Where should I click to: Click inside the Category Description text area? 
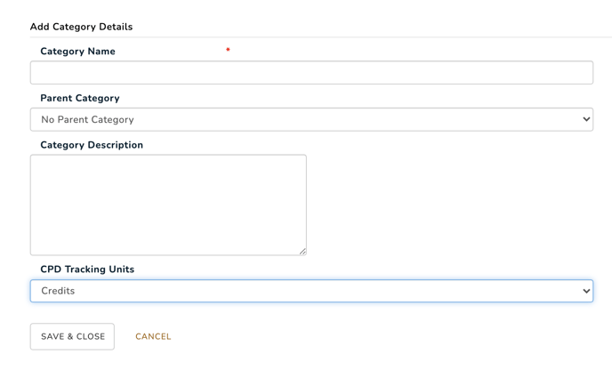tap(168, 205)
